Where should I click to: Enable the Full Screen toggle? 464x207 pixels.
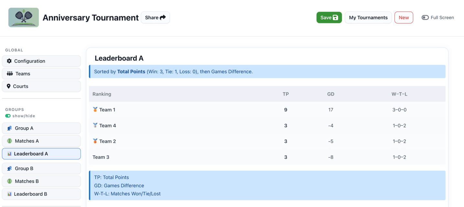tap(425, 17)
